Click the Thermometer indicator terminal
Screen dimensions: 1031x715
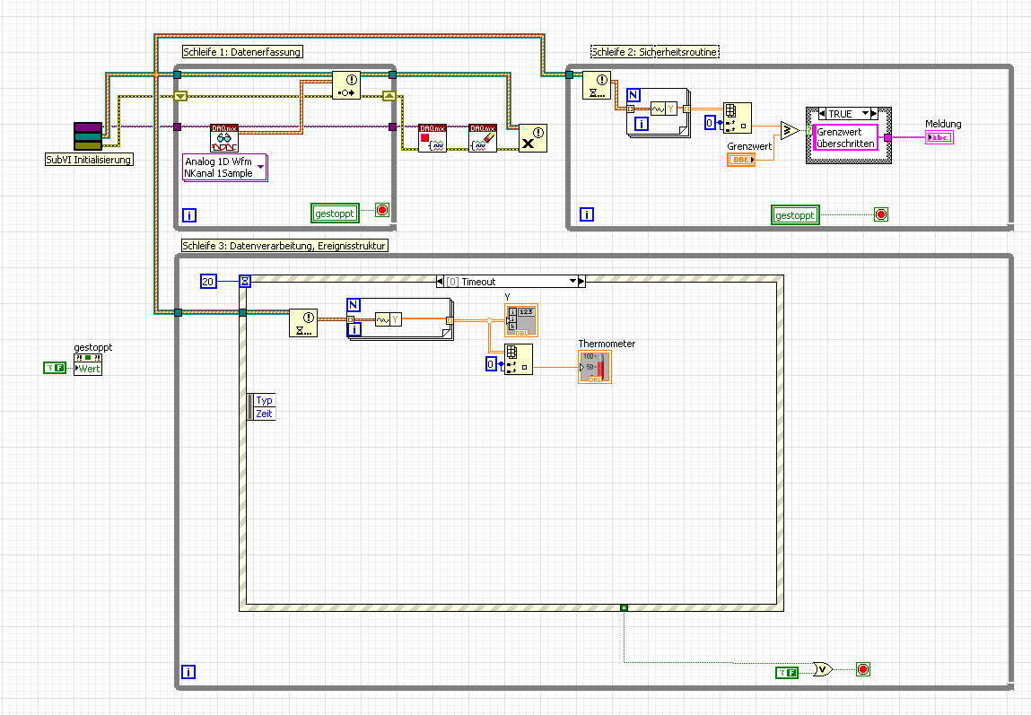(x=594, y=367)
